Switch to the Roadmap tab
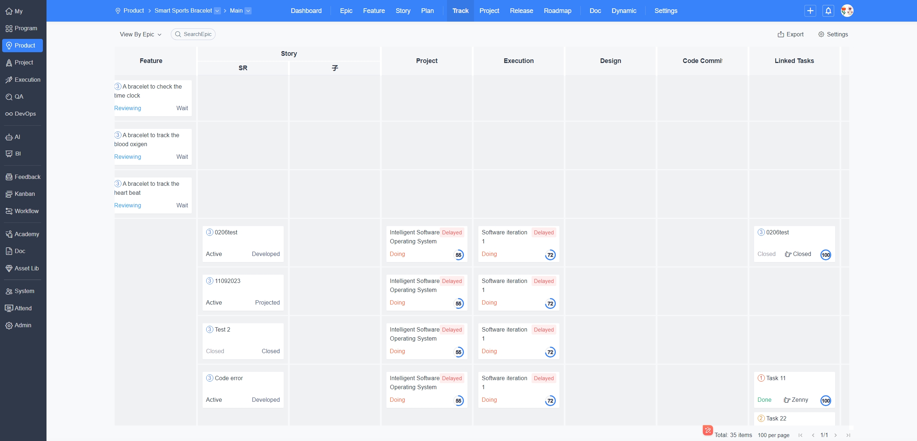 (x=557, y=11)
